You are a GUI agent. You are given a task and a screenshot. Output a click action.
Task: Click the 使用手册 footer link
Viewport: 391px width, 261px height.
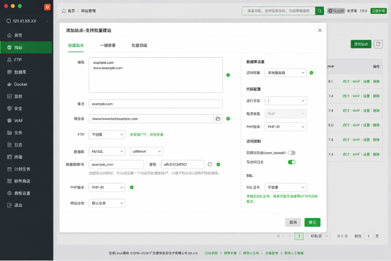tap(230, 253)
